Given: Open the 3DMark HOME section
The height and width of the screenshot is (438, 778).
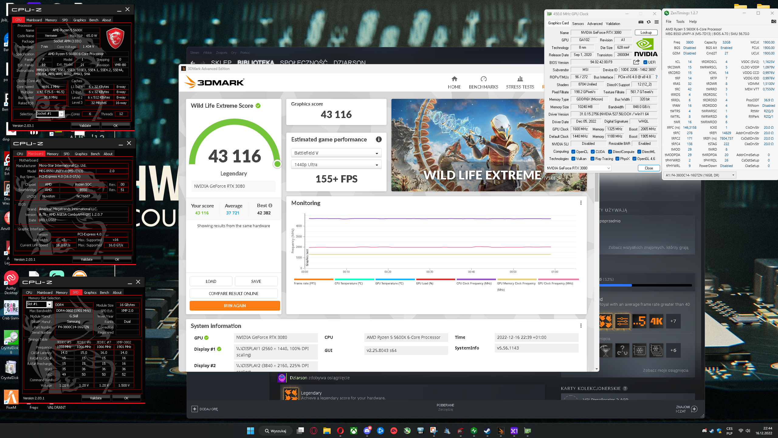Looking at the screenshot, I should pyautogui.click(x=454, y=83).
